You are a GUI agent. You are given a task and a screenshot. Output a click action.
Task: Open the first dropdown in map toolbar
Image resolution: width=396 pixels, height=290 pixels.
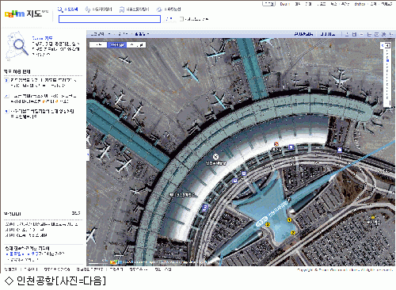(x=101, y=34)
